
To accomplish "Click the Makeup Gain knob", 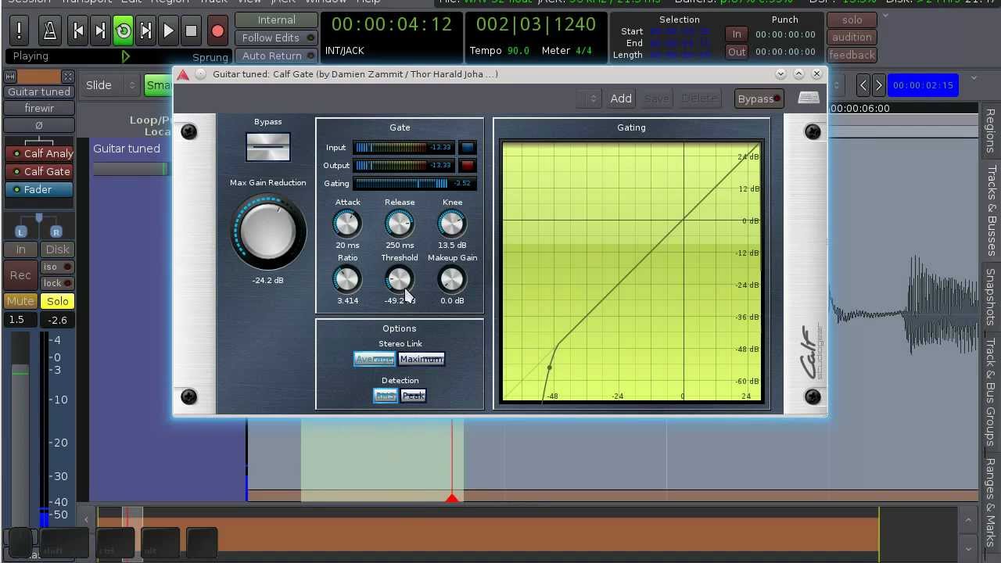I will 452,280.
